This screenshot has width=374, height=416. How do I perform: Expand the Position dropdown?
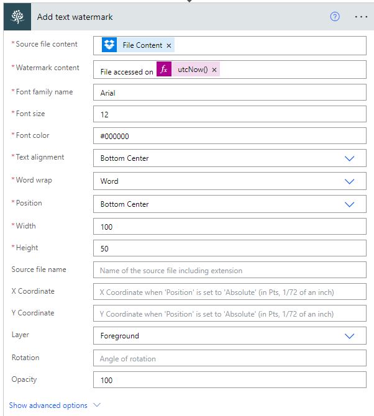click(350, 204)
